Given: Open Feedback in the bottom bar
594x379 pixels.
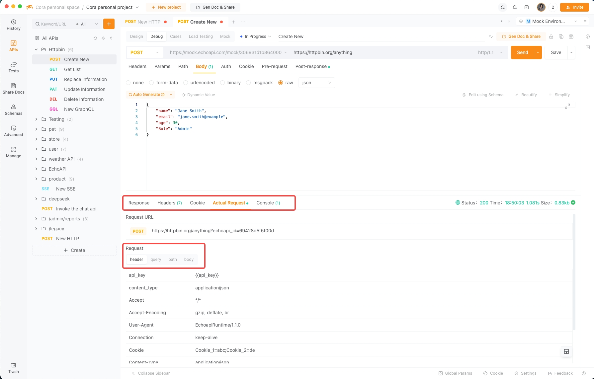Looking at the screenshot, I should [560, 373].
